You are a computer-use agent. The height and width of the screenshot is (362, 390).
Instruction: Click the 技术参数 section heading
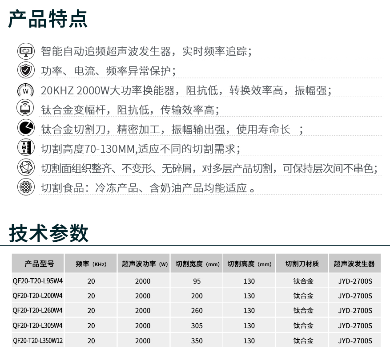pyautogui.click(x=48, y=233)
